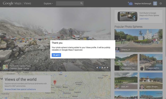The height and width of the screenshot is (99, 166).
Task: Click the user avatar picture
Action: [x=155, y=3]
